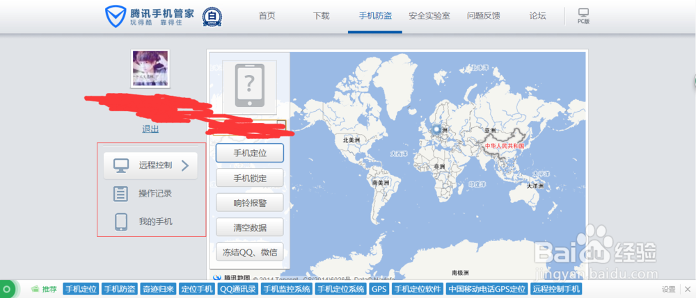The width and height of the screenshot is (696, 298).
Task: Click the 清空数据 button
Action: click(x=249, y=228)
